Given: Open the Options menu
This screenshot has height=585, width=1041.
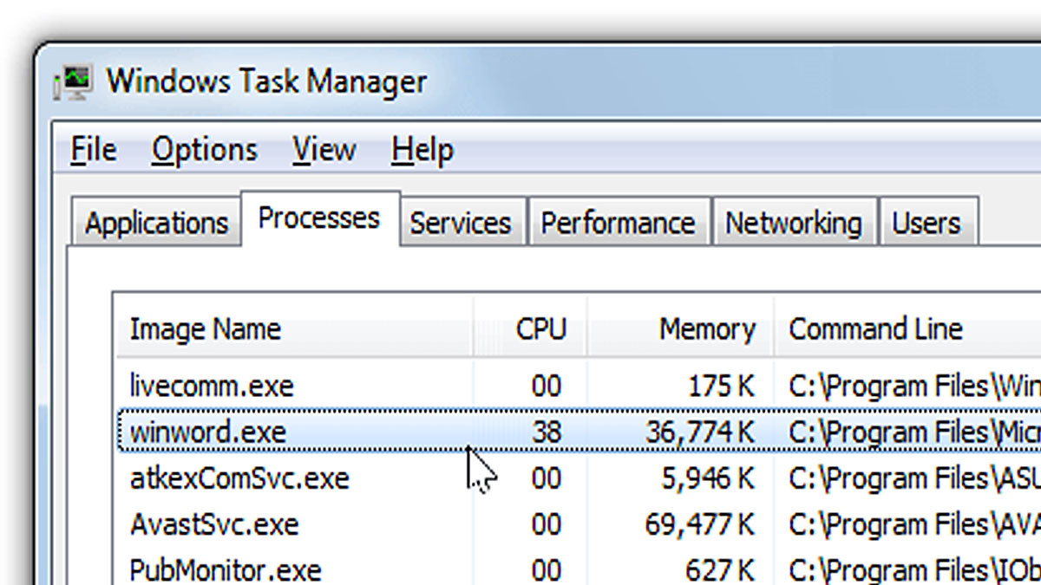Looking at the screenshot, I should pyautogui.click(x=205, y=150).
